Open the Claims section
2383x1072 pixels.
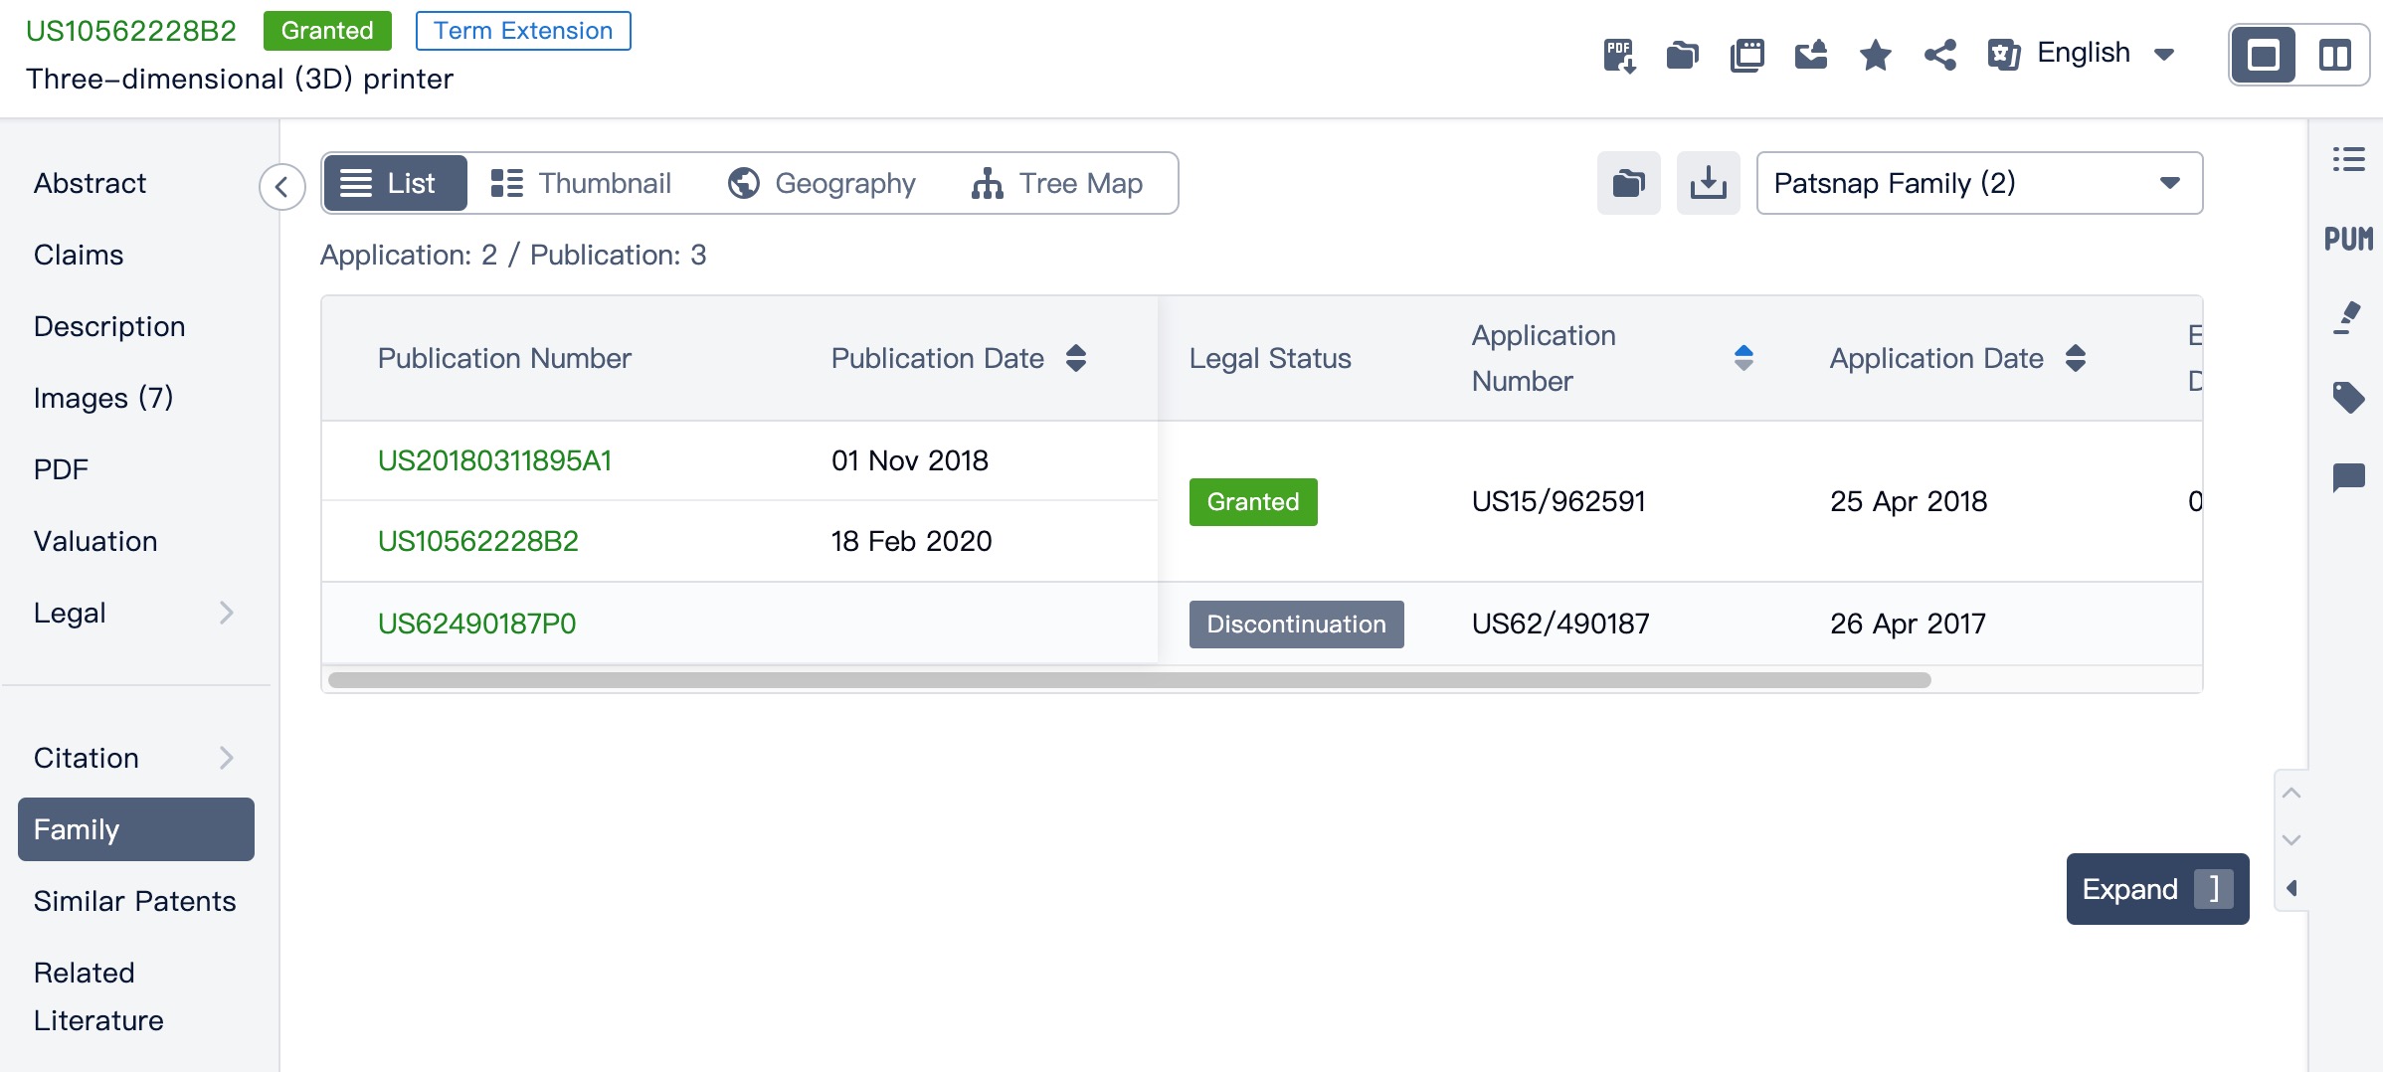79,255
